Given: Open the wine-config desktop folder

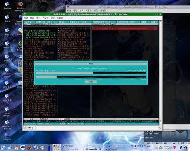Looking at the screenshot, I should (7, 112).
